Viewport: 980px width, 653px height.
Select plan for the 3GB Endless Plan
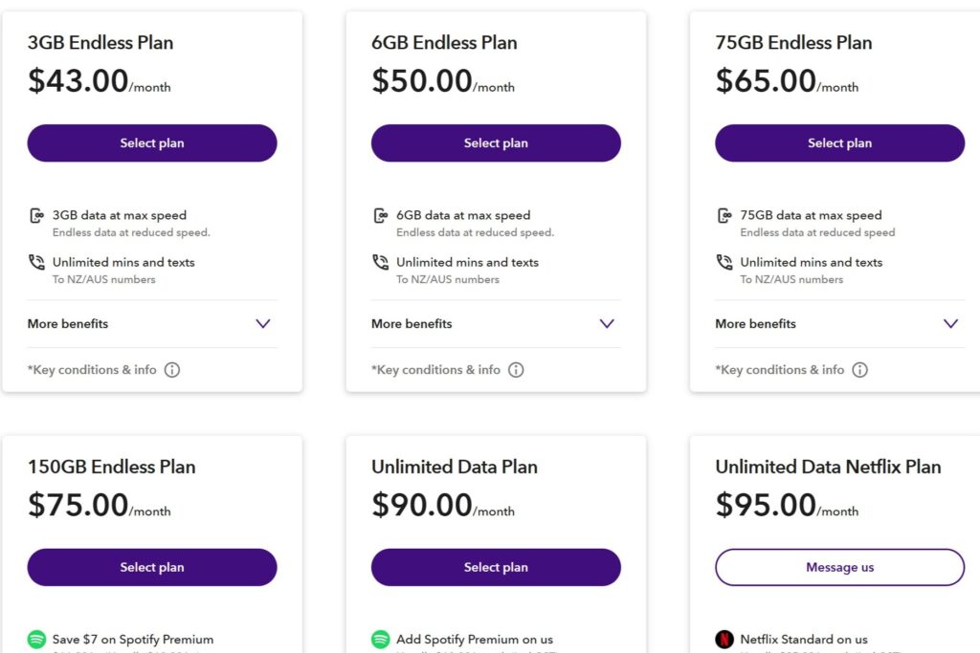pos(151,142)
